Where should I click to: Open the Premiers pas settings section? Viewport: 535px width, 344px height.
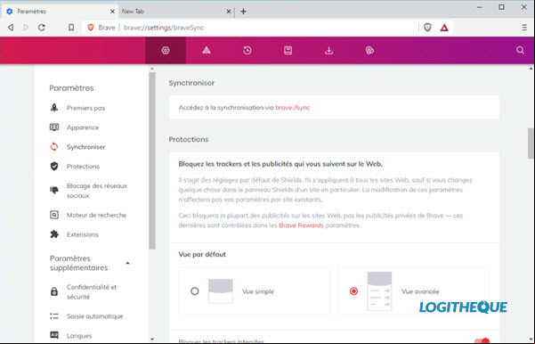86,108
